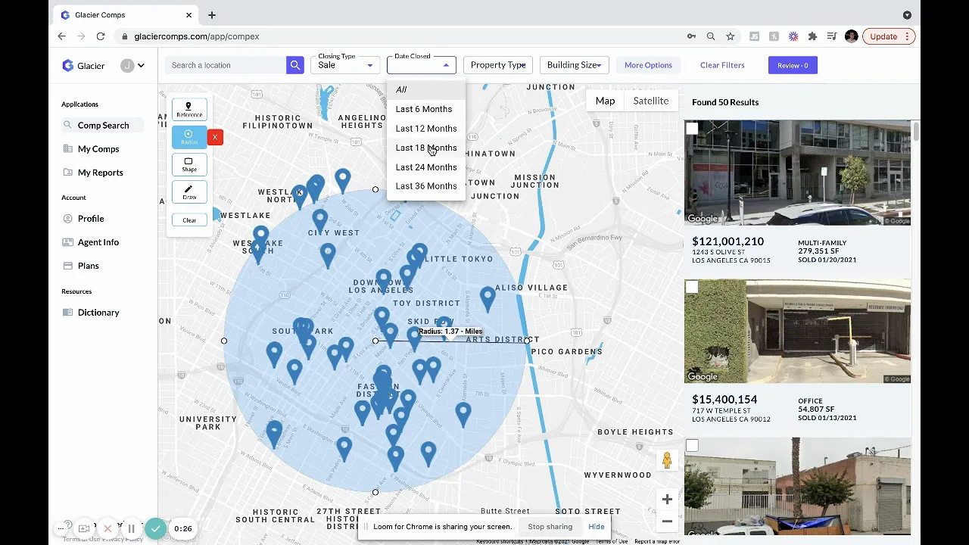
Task: Drop the Street View pegman icon
Action: click(667, 460)
